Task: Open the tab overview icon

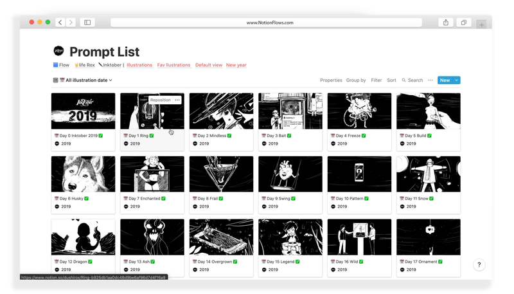Action: click(x=463, y=23)
